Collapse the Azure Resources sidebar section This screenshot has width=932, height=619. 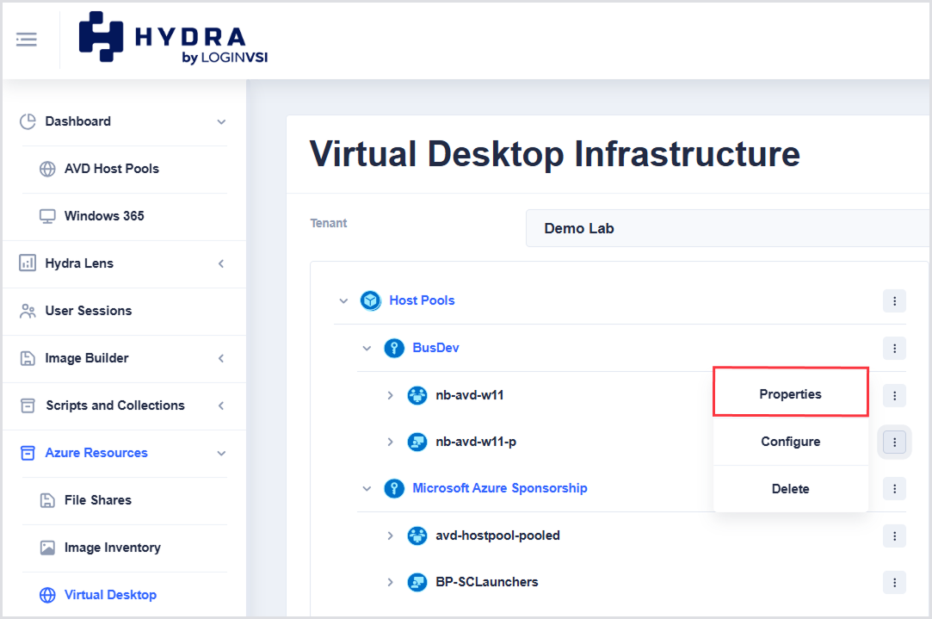(221, 453)
